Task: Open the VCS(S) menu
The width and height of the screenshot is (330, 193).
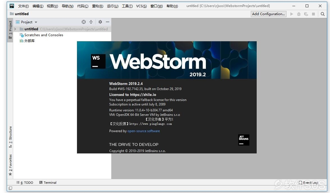Action: (142, 6)
